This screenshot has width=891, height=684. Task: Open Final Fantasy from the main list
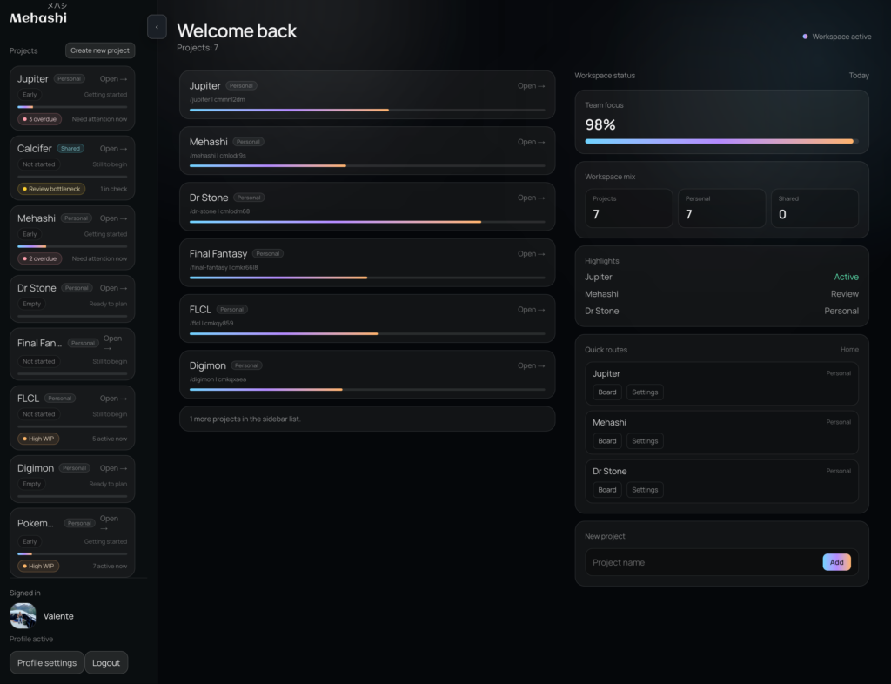tap(531, 254)
